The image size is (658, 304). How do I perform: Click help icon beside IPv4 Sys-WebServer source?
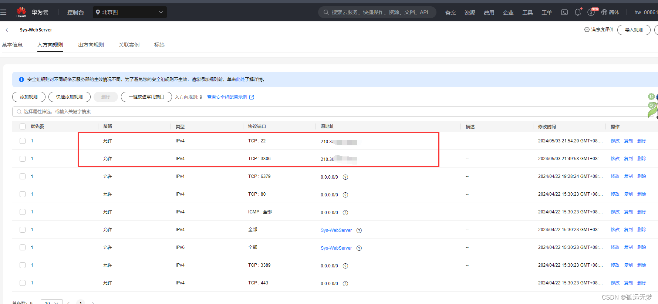click(x=359, y=230)
